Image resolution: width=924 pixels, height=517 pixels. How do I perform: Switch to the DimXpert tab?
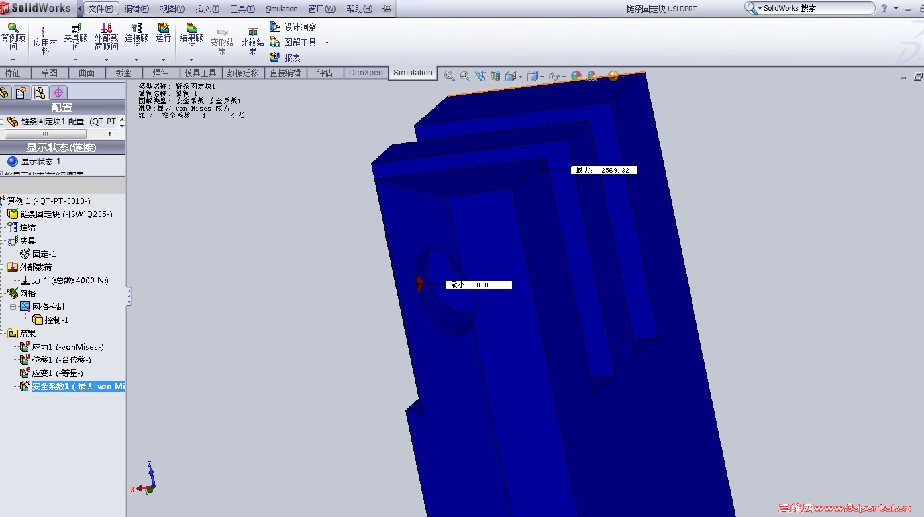coord(366,73)
